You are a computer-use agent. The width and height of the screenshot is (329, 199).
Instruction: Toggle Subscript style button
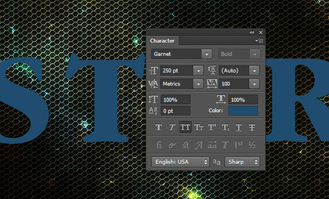(x=225, y=127)
